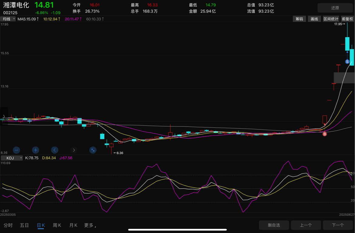Screen dimensions: 355x233
Task: Collapse chart with shrink arrows icon
Action: [x=93, y=150]
